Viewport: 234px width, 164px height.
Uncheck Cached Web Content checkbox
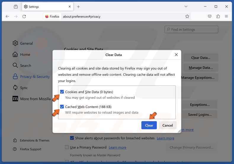click(x=62, y=107)
